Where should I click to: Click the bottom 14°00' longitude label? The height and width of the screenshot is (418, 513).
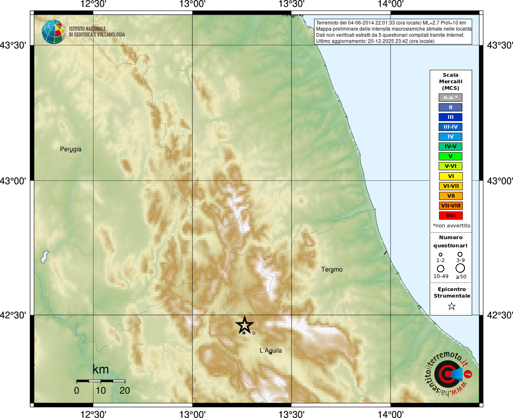click(391, 414)
